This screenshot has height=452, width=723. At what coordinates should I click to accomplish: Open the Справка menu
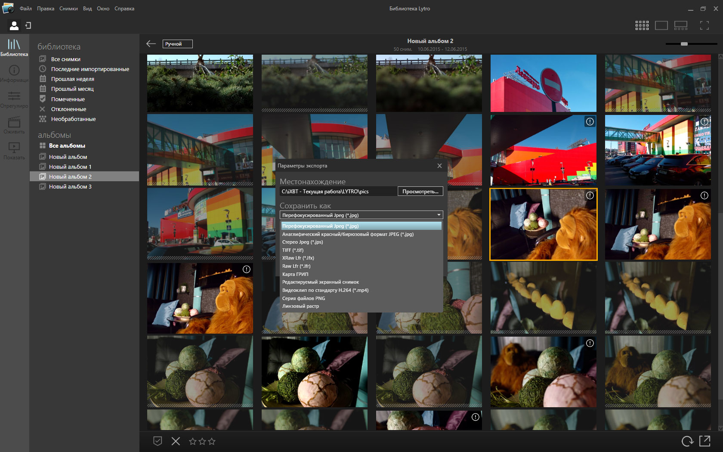pyautogui.click(x=124, y=9)
